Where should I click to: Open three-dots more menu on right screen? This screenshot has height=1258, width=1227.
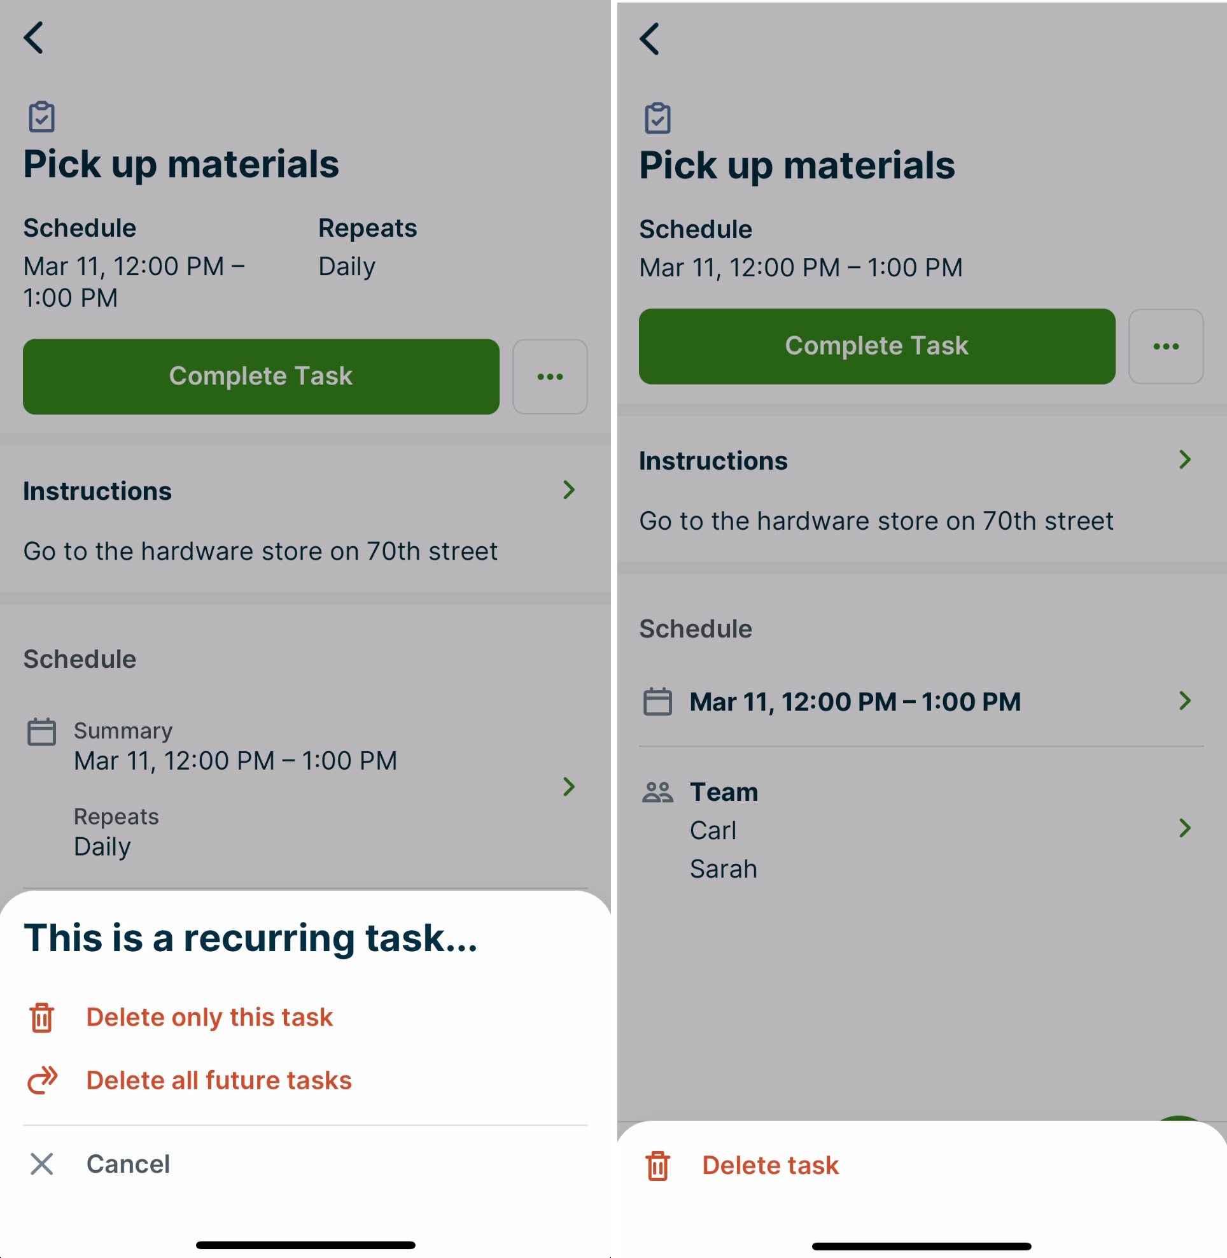point(1166,346)
